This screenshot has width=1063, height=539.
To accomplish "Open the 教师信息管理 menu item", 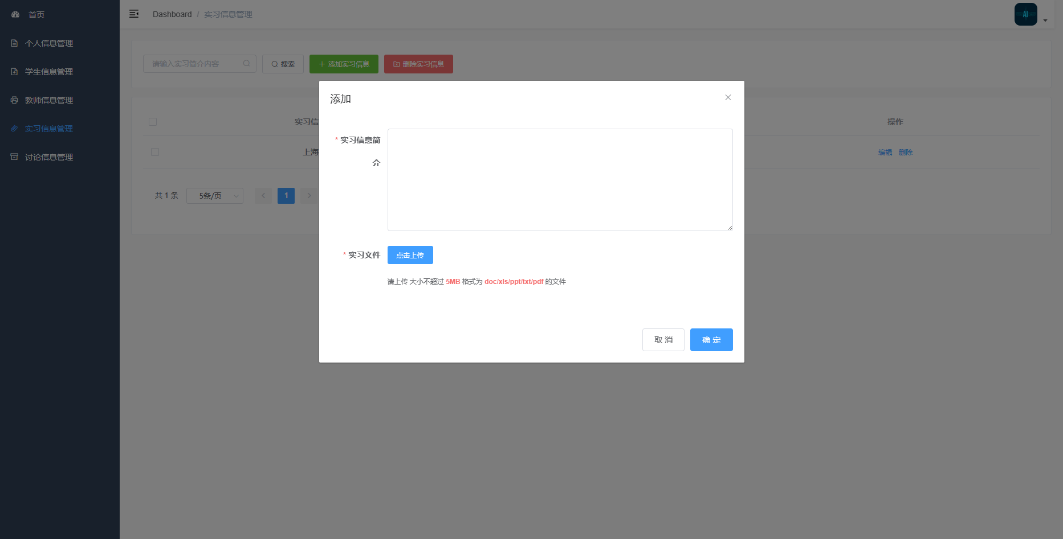I will [49, 100].
